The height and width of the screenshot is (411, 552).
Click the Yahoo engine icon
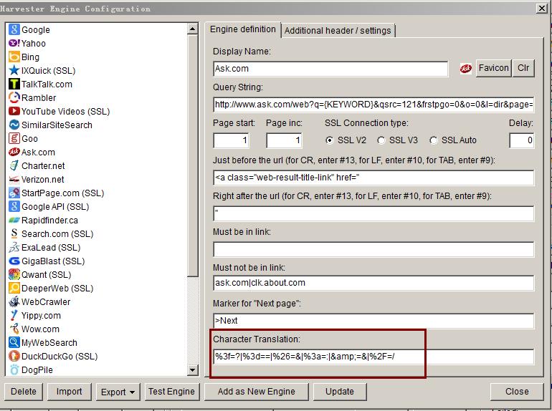point(14,43)
